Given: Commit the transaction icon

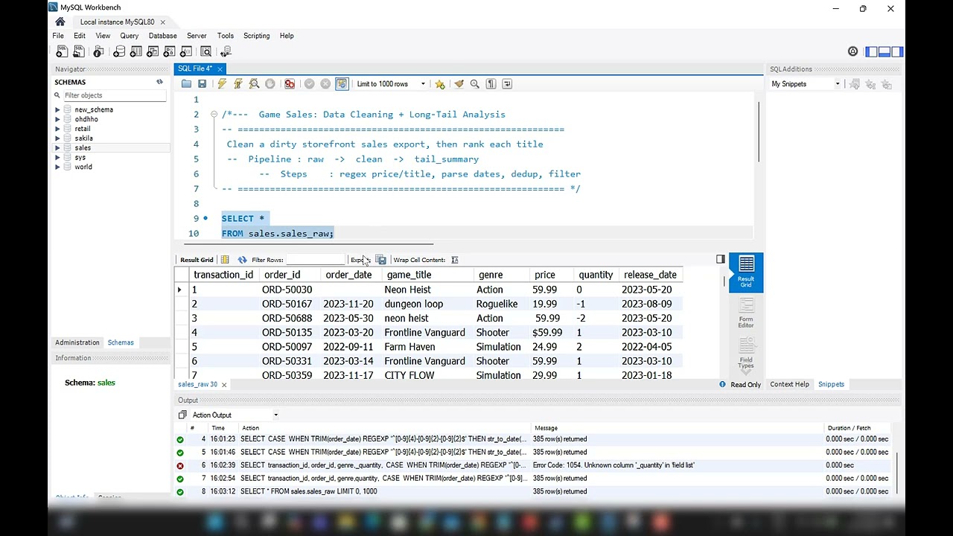Looking at the screenshot, I should 310,84.
